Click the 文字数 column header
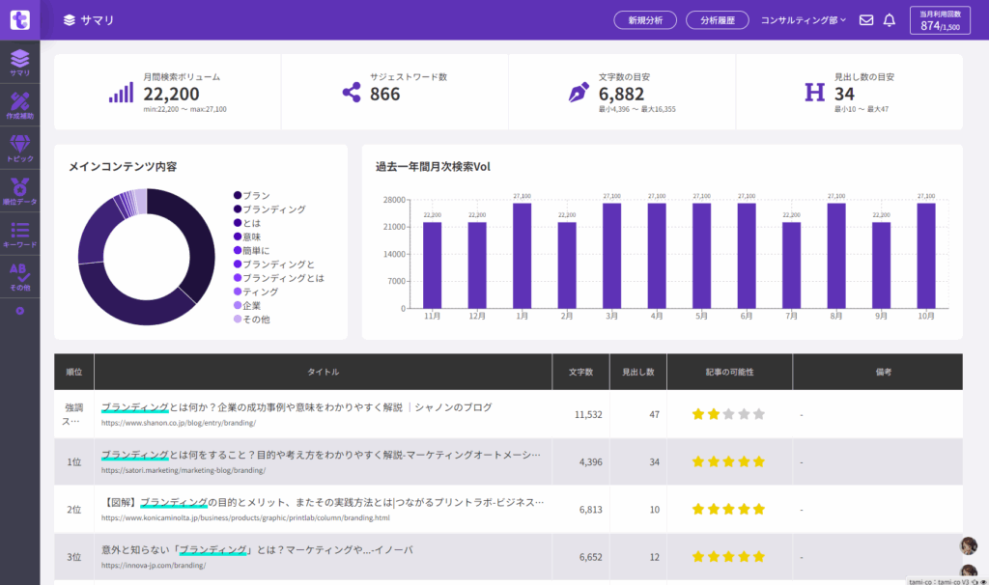The image size is (989, 585). tap(580, 372)
